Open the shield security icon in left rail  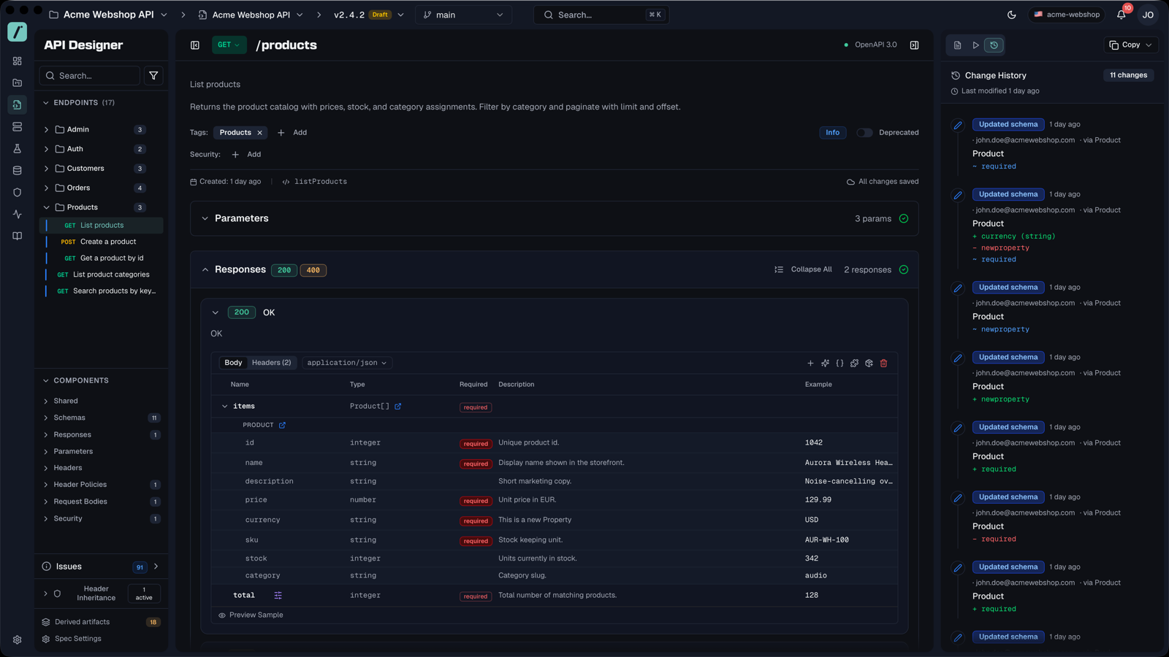pos(17,193)
